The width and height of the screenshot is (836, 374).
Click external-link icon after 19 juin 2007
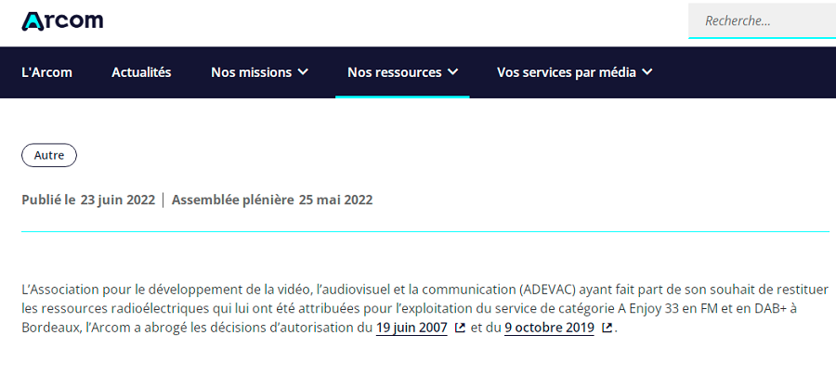[460, 328]
